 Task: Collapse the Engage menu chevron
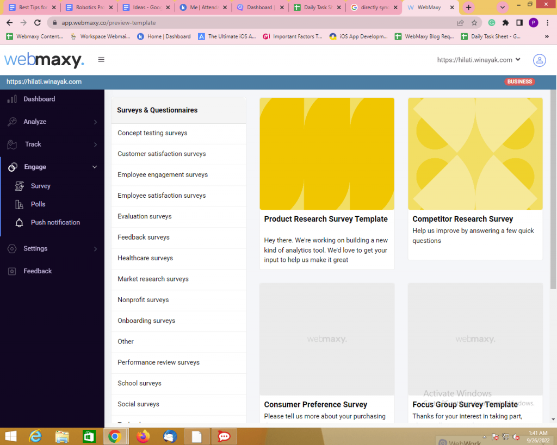(x=95, y=167)
